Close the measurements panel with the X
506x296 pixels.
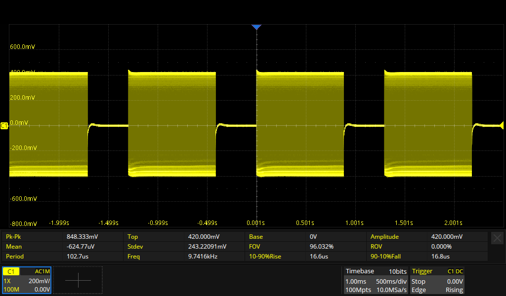coord(497,238)
